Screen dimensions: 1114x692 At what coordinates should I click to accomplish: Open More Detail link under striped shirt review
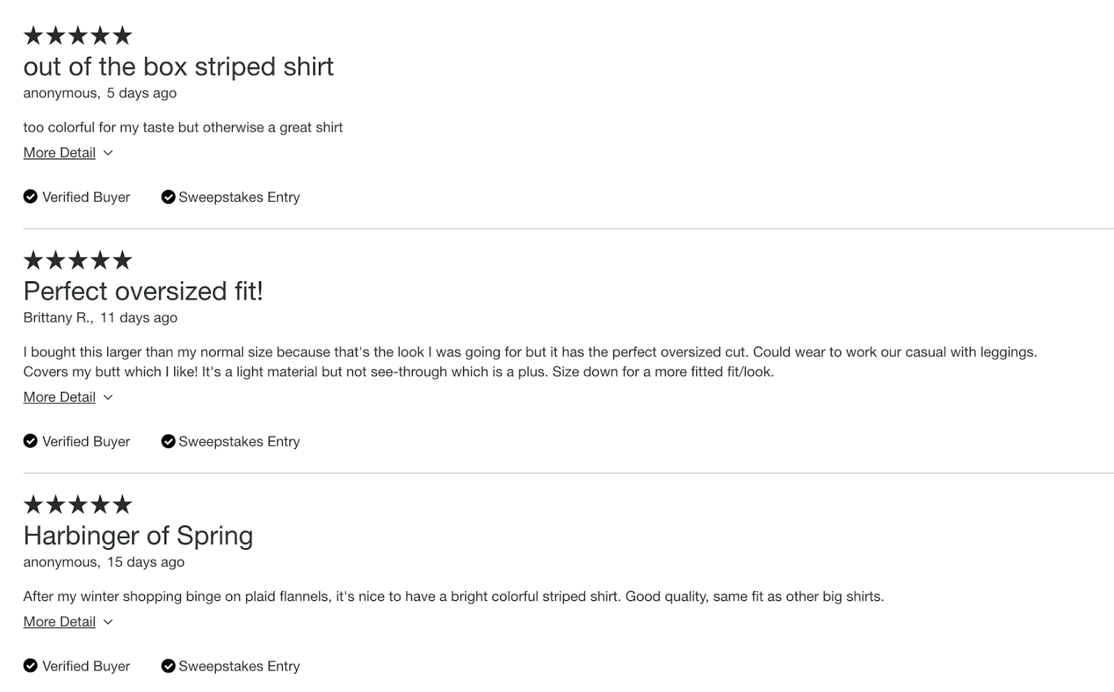tap(59, 153)
